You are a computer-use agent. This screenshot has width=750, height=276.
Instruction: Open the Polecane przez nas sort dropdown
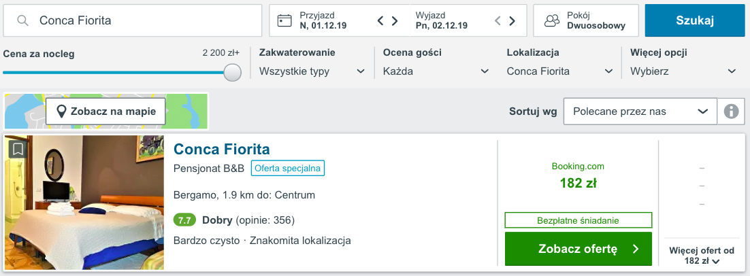click(x=640, y=111)
